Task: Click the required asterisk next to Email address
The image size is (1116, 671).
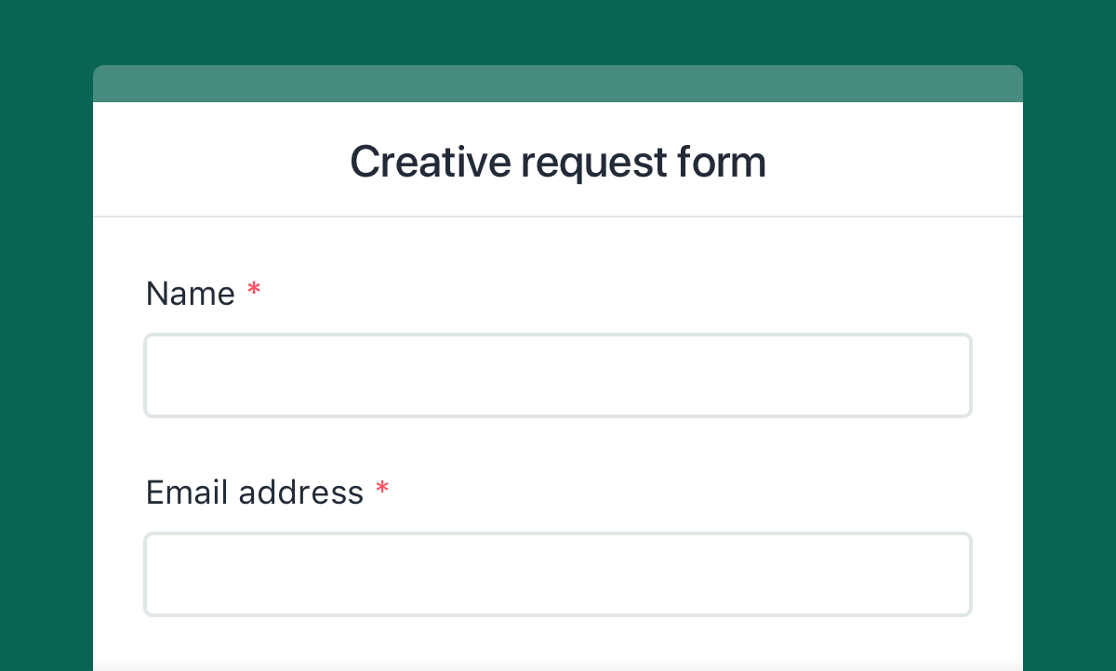Action: (x=382, y=490)
